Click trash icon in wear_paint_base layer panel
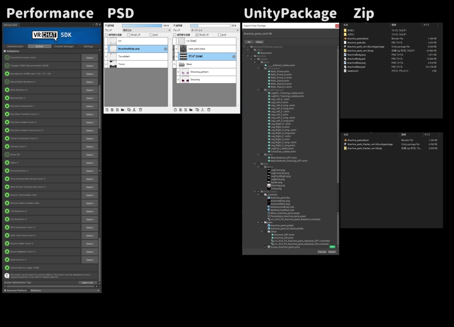 click(x=209, y=110)
